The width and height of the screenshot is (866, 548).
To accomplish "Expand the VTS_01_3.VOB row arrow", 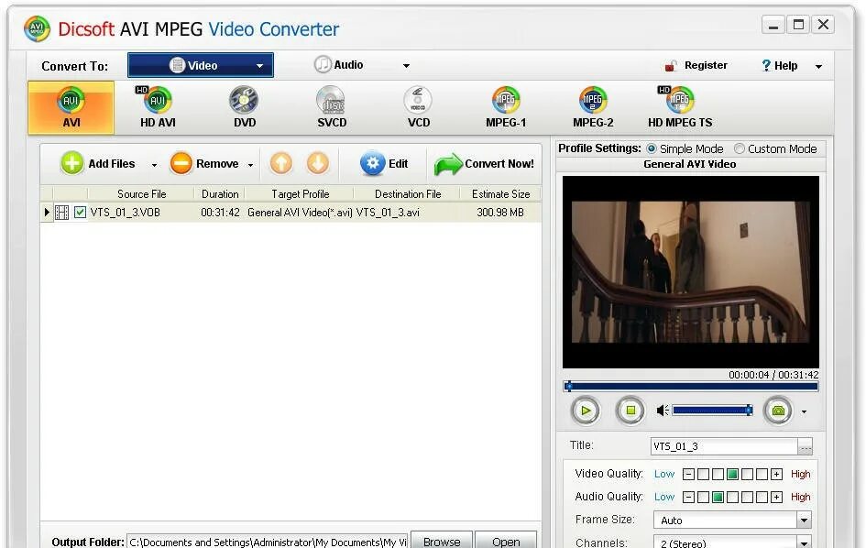I will pyautogui.click(x=47, y=212).
